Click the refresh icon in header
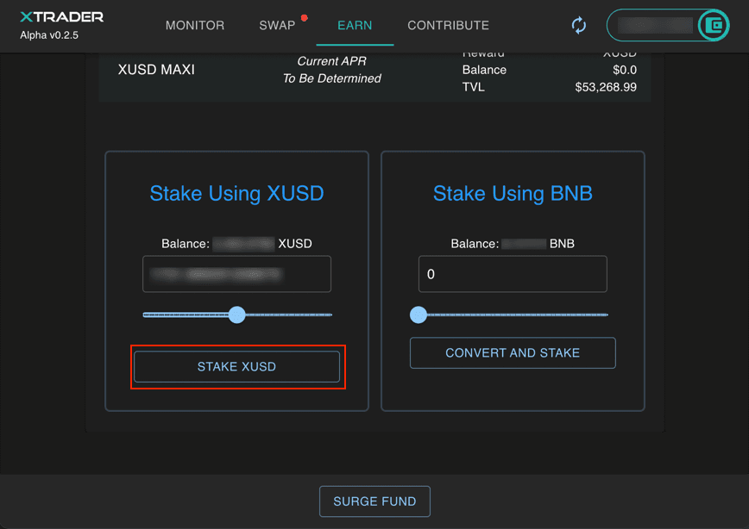 pyautogui.click(x=579, y=26)
